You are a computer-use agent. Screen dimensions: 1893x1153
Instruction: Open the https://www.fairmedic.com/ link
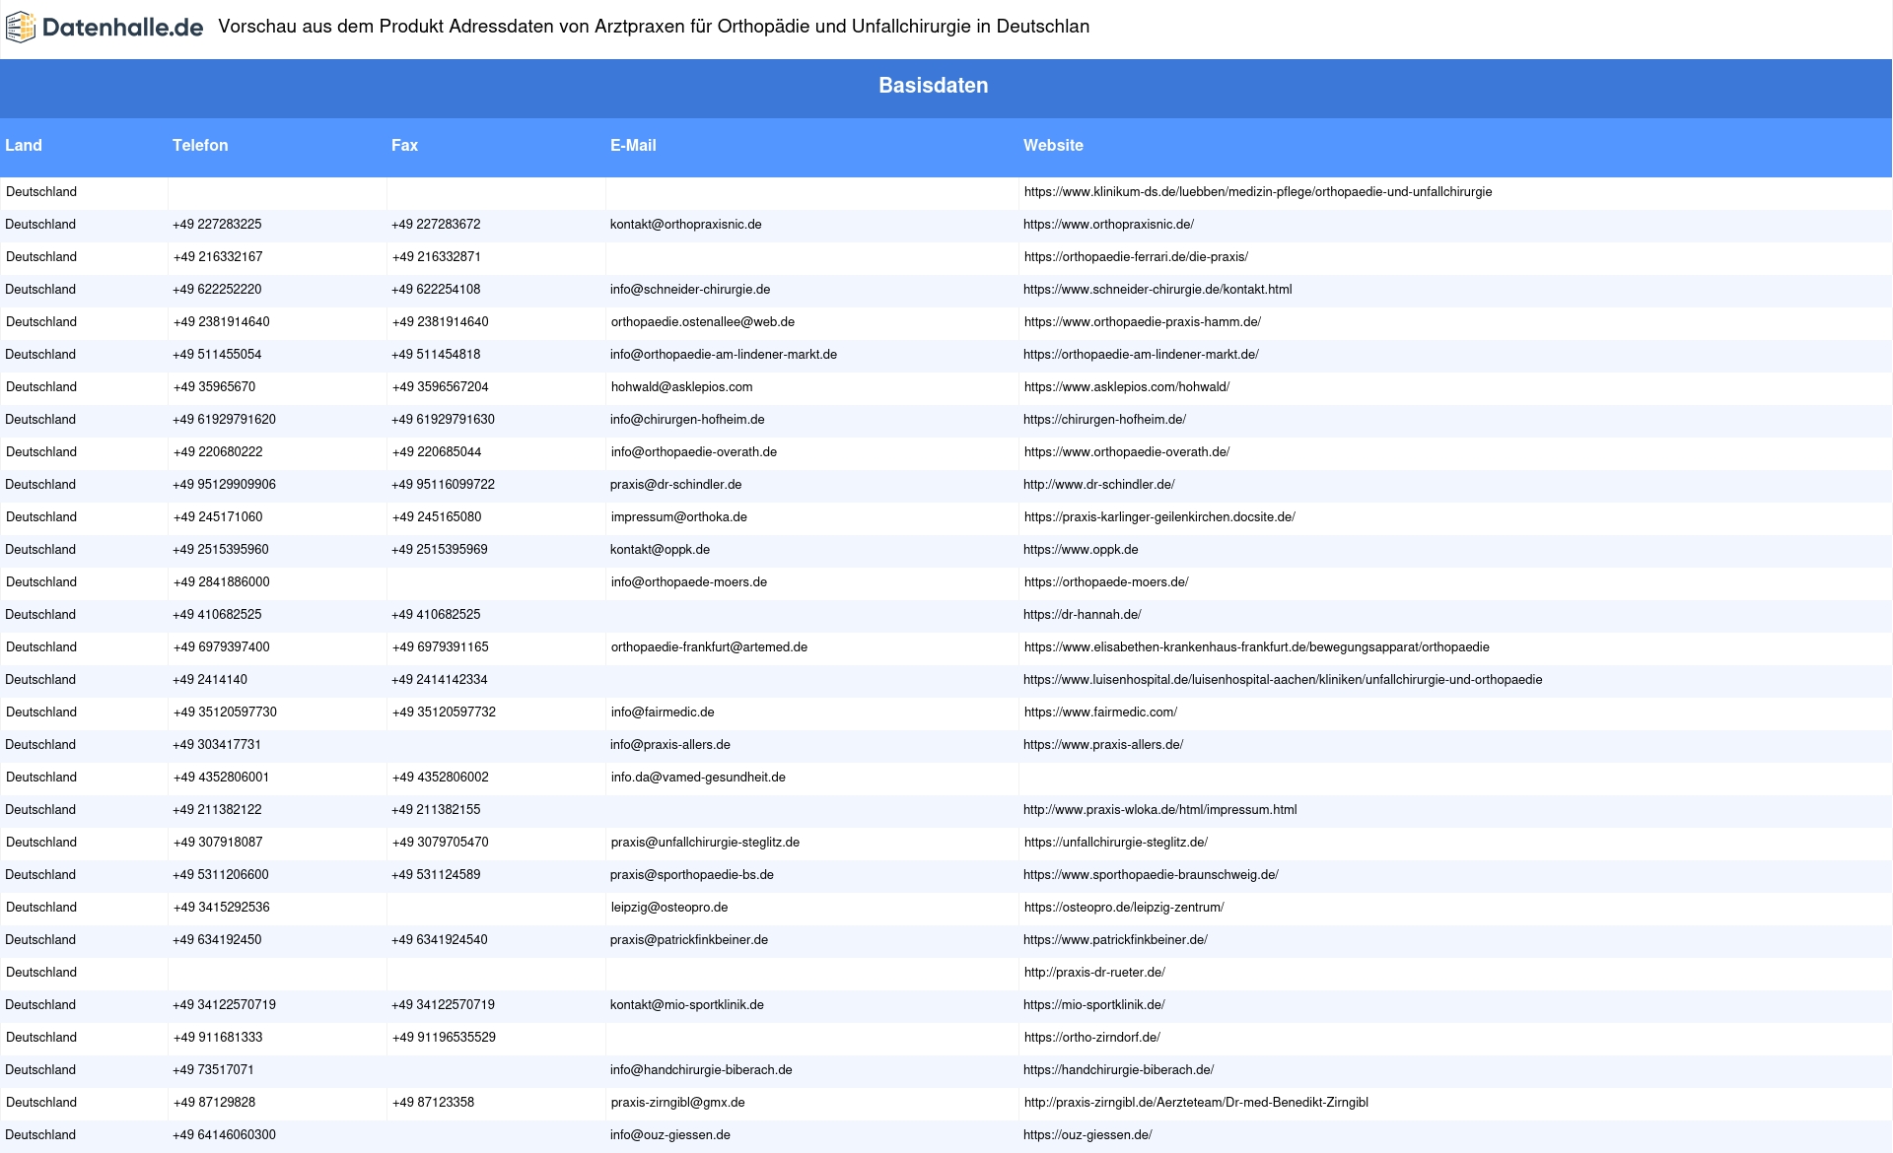click(1100, 712)
